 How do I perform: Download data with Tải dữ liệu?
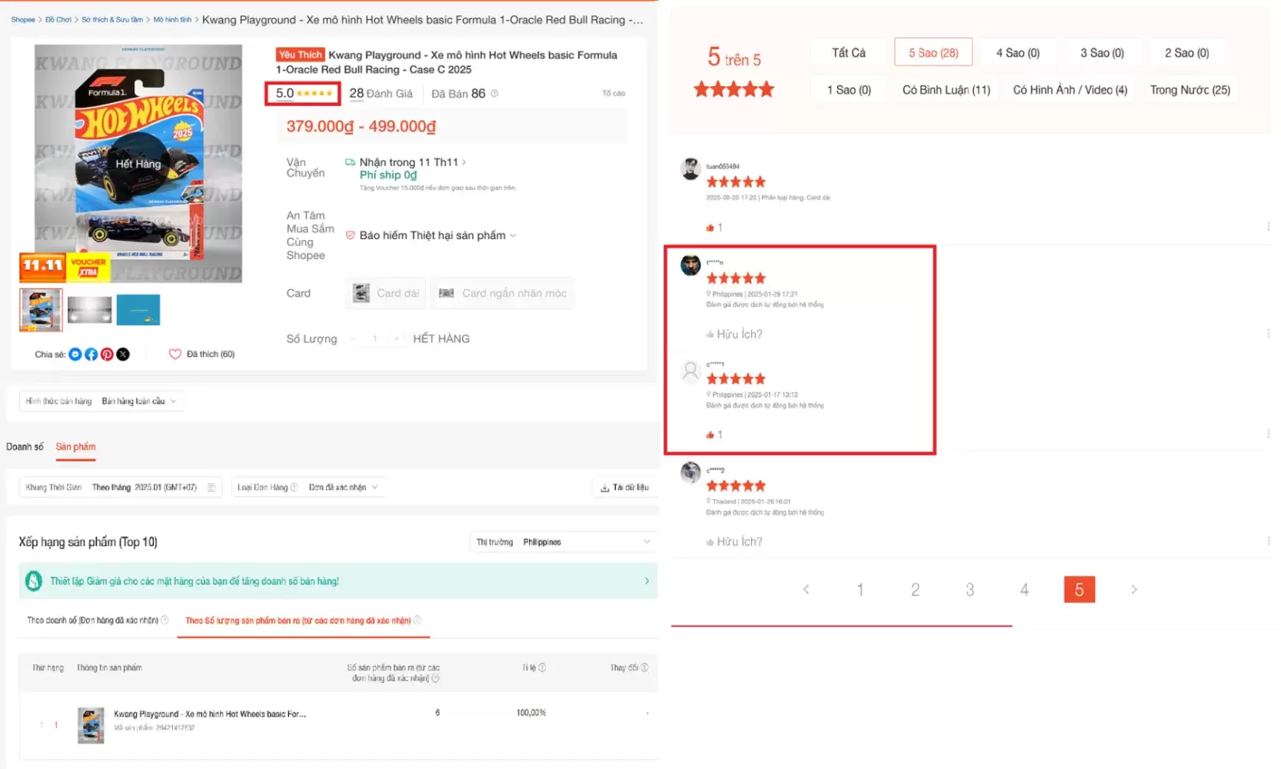point(624,488)
